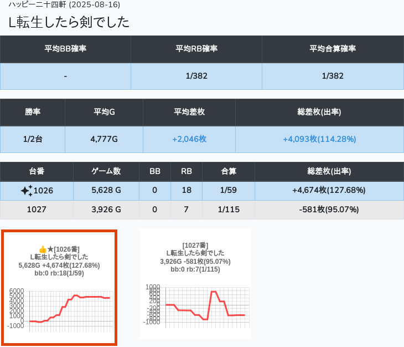Sort by the ゲーム数 column header
This screenshot has width=404, height=347.
(x=106, y=171)
